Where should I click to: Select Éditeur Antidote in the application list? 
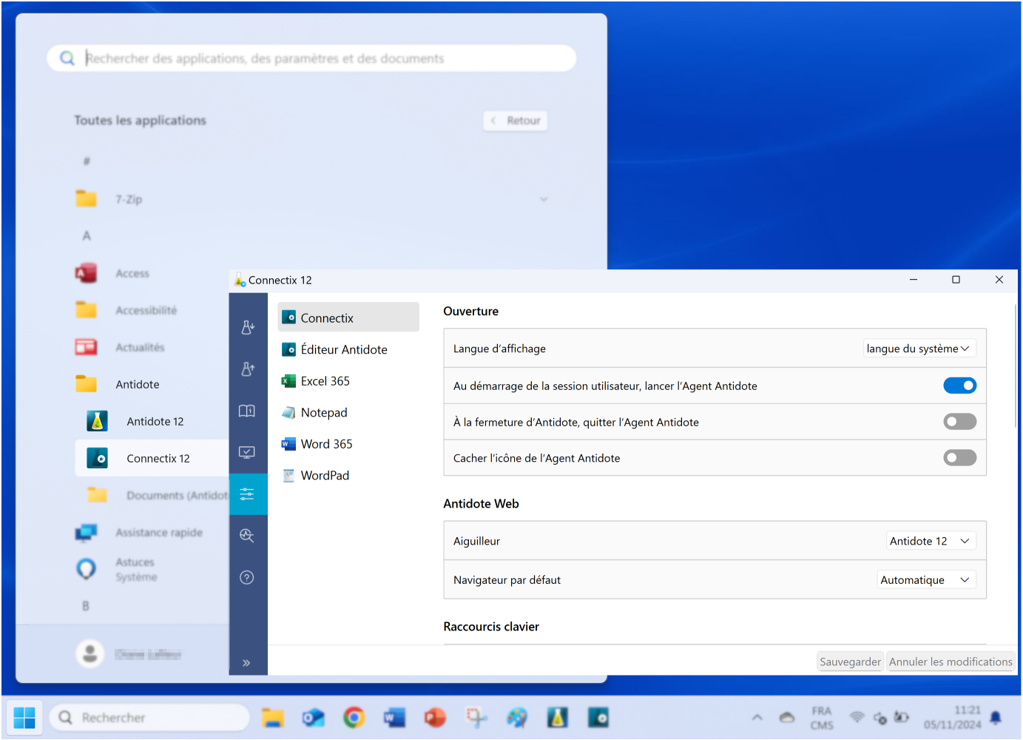pyautogui.click(x=343, y=349)
